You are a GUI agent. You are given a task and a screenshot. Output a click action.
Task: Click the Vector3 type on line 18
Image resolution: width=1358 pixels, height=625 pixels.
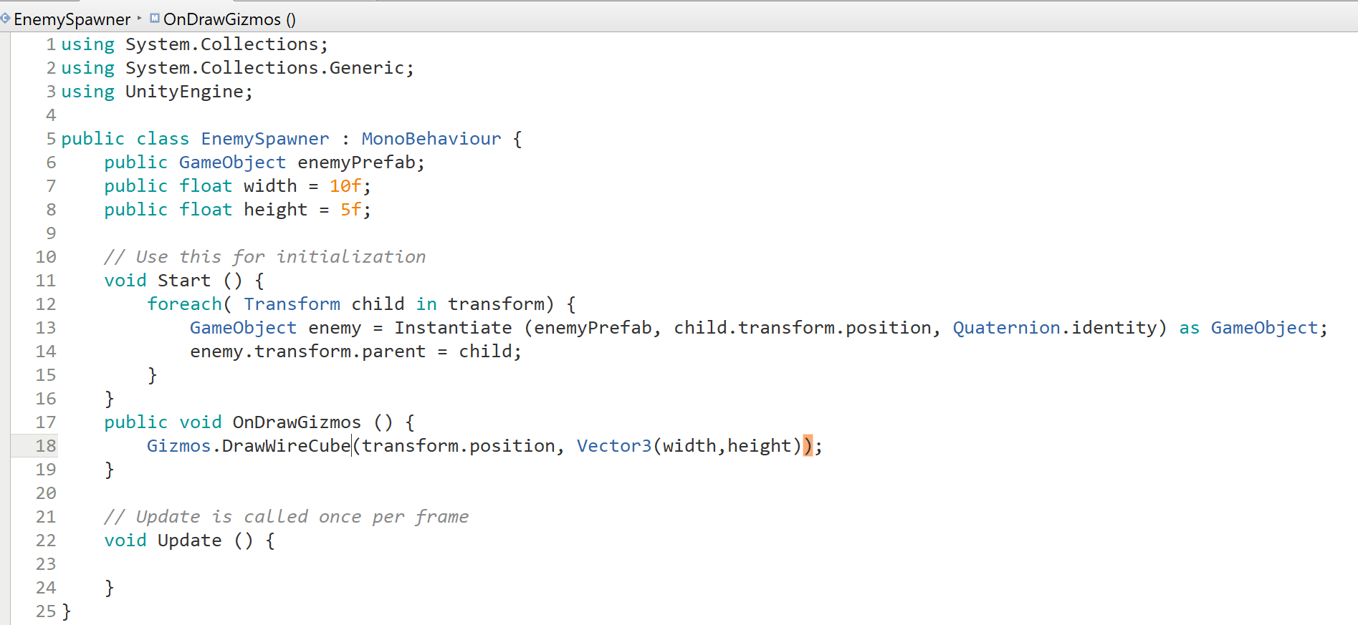[614, 446]
